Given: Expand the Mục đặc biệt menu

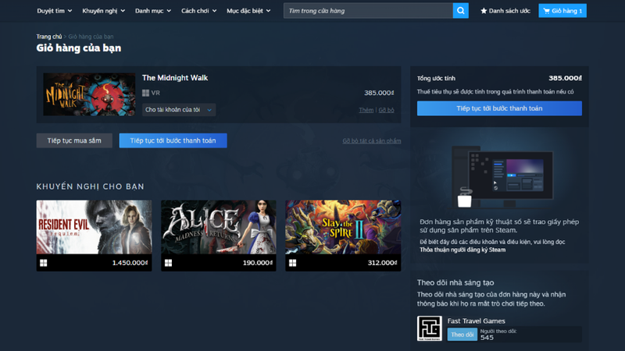Looking at the screenshot, I should pos(248,11).
